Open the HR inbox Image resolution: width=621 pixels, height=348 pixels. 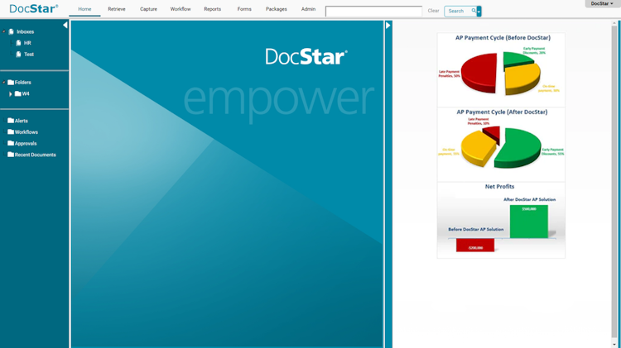pos(27,43)
